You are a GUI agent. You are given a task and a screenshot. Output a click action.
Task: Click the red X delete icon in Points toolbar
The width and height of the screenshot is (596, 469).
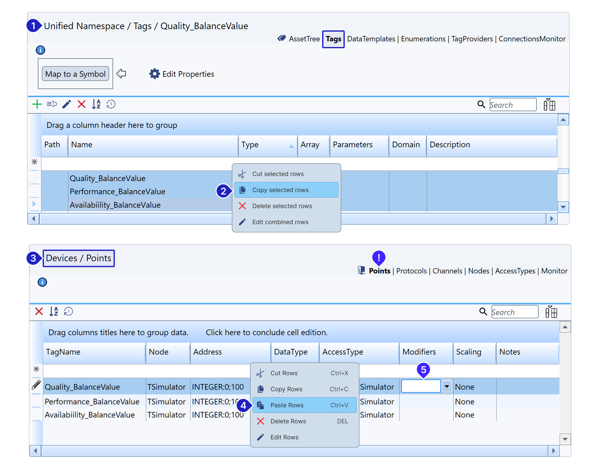(39, 311)
